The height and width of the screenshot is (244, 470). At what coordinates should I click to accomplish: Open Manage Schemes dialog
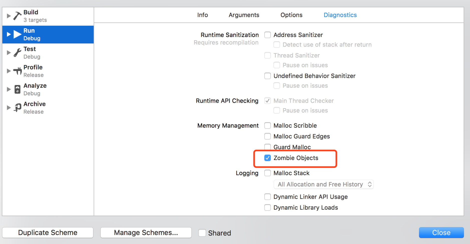[146, 232]
